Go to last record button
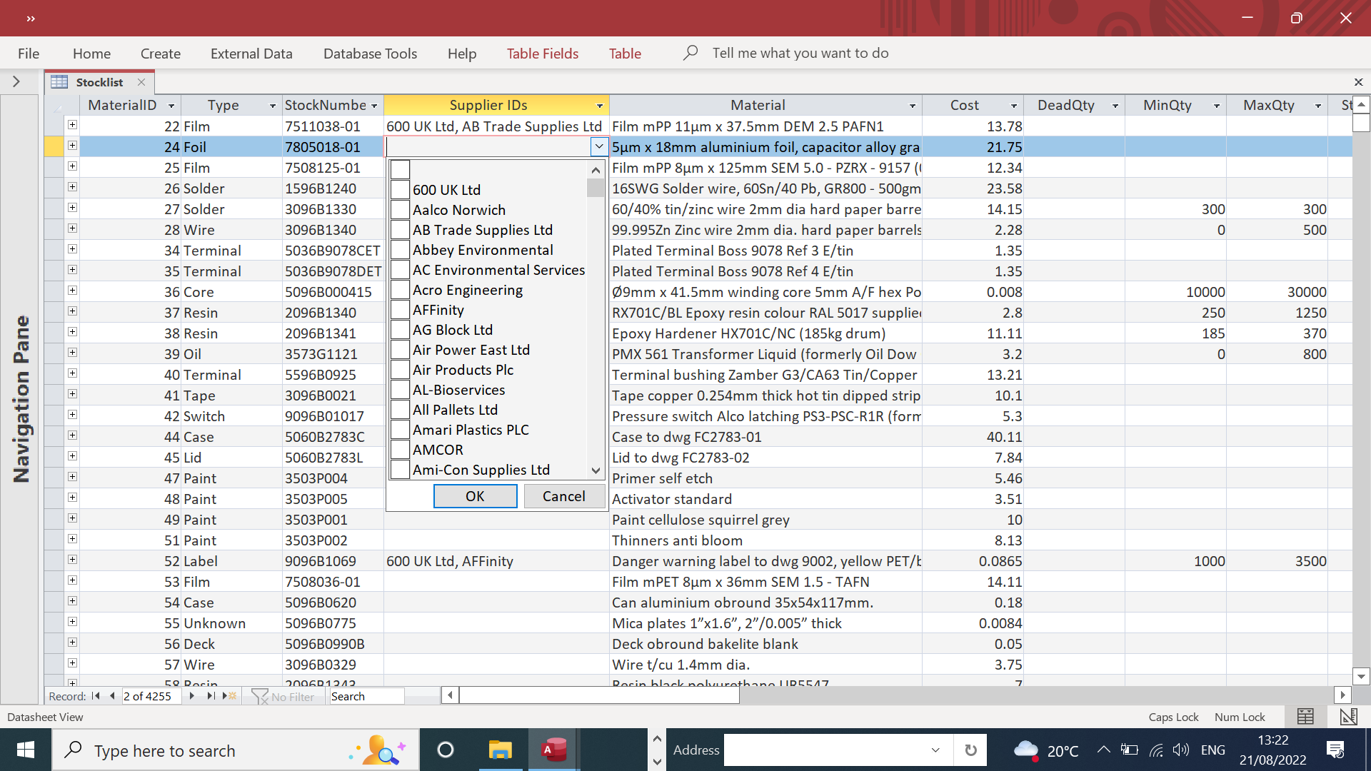Viewport: 1371px width, 771px height. tap(211, 696)
